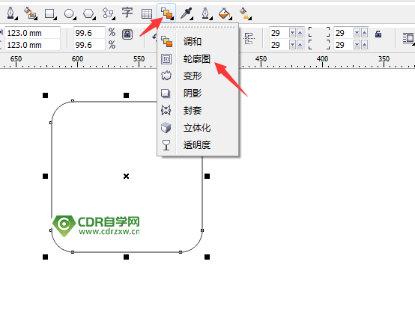
Task: Click the object height field 123.0 mm
Action: point(32,45)
